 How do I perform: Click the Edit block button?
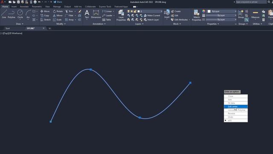coord(174,15)
